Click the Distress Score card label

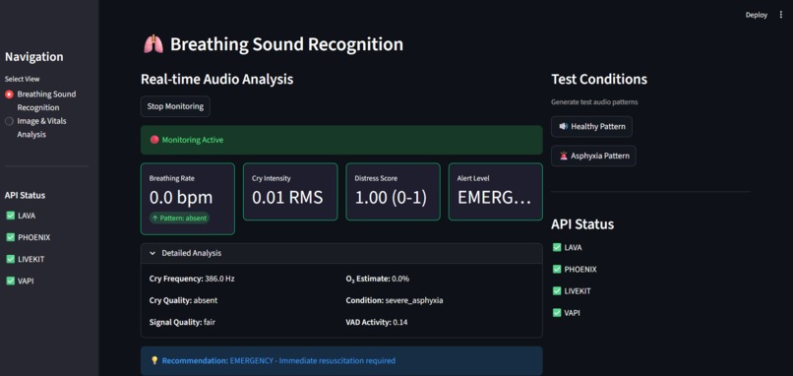[376, 178]
